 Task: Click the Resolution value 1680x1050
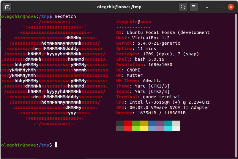coord(160,65)
